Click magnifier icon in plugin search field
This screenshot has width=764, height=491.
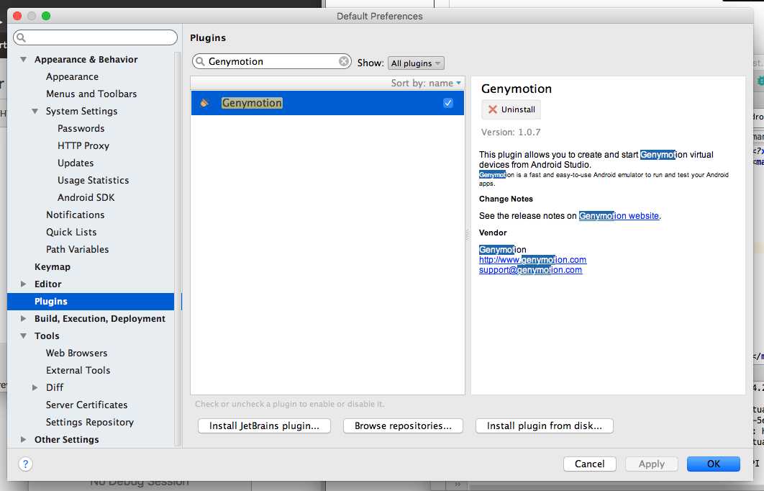(x=200, y=61)
